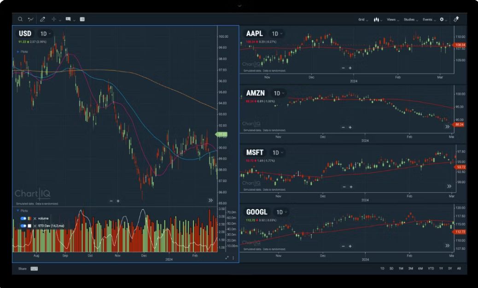Jump to latest data on AMZN chart

447,127
